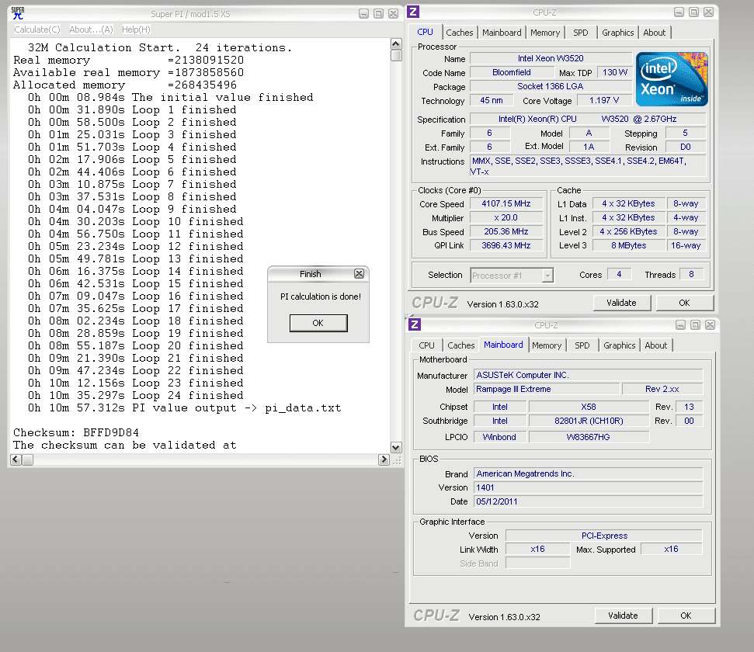Screen dimensions: 754x652
Task: Minimize the bottom CPU-Z Mainboard window
Action: coord(680,325)
